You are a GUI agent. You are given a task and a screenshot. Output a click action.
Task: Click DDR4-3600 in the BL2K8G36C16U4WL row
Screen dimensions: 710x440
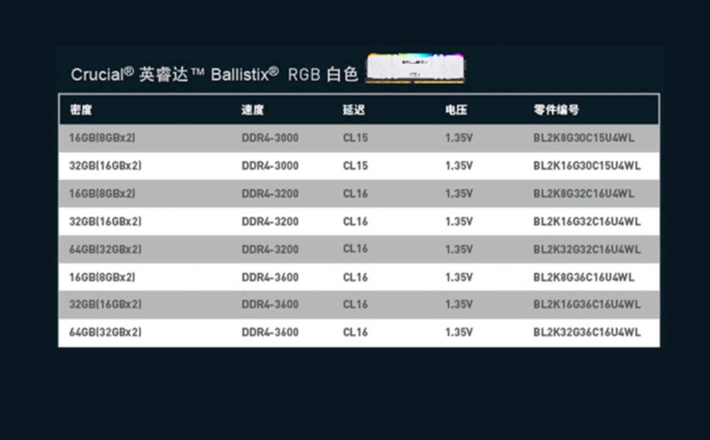click(x=270, y=277)
